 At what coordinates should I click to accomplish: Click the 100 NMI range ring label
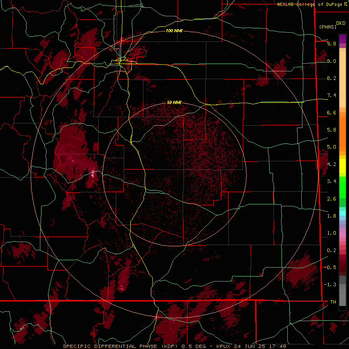(x=174, y=31)
